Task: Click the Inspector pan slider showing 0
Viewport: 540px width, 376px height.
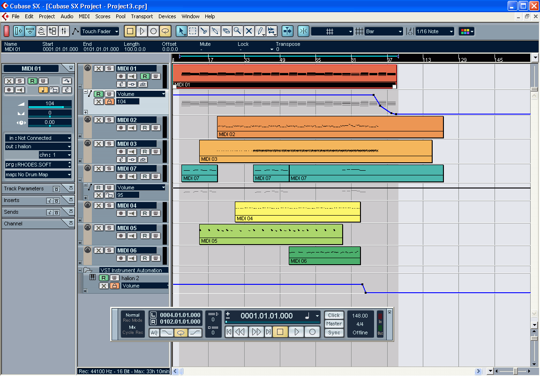Action: point(50,113)
